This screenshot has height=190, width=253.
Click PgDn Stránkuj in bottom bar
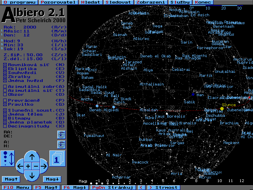click(113, 188)
